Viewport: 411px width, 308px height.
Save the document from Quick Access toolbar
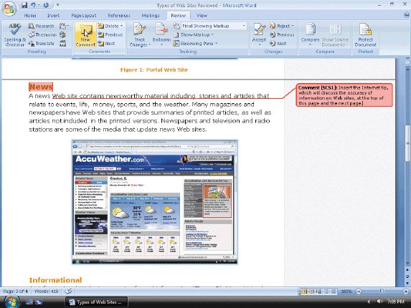pos(24,5)
